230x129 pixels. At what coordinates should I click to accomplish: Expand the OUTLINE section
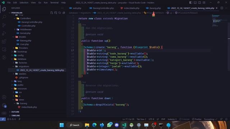[15, 112]
